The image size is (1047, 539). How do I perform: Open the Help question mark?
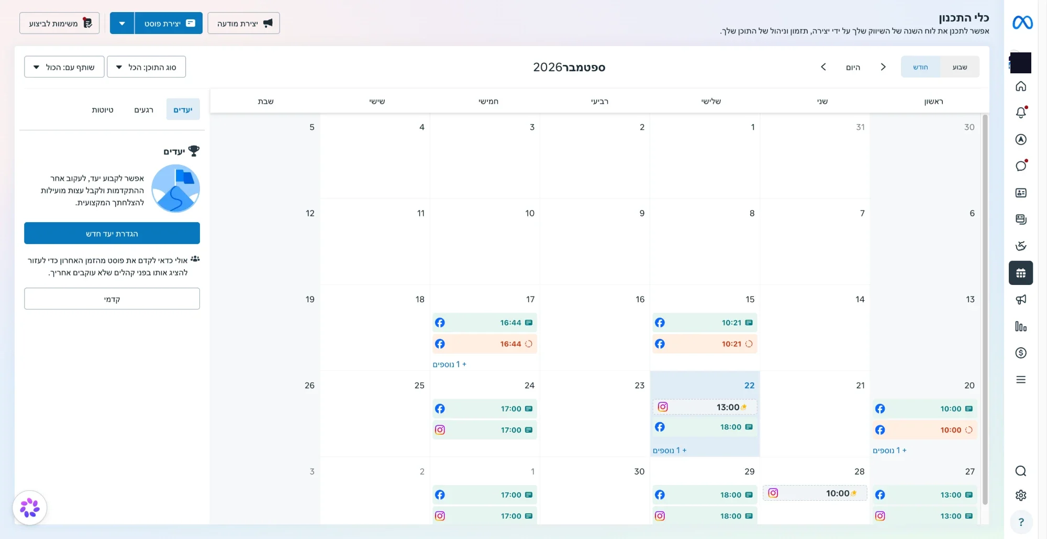coord(1021,522)
